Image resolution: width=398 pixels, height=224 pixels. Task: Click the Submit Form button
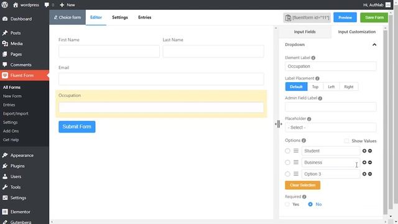pyautogui.click(x=77, y=126)
